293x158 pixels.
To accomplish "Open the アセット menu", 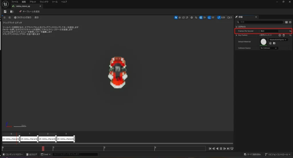I will [x=33, y=2].
